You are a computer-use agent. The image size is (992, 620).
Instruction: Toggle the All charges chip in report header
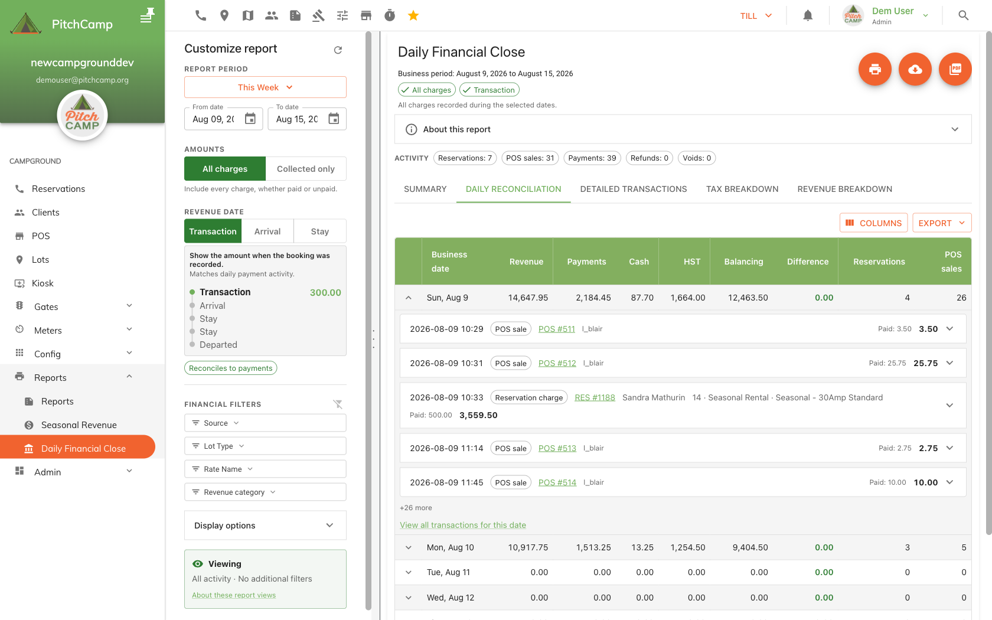coord(426,90)
